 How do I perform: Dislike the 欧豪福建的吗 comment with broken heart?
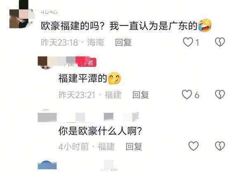tap(220, 42)
